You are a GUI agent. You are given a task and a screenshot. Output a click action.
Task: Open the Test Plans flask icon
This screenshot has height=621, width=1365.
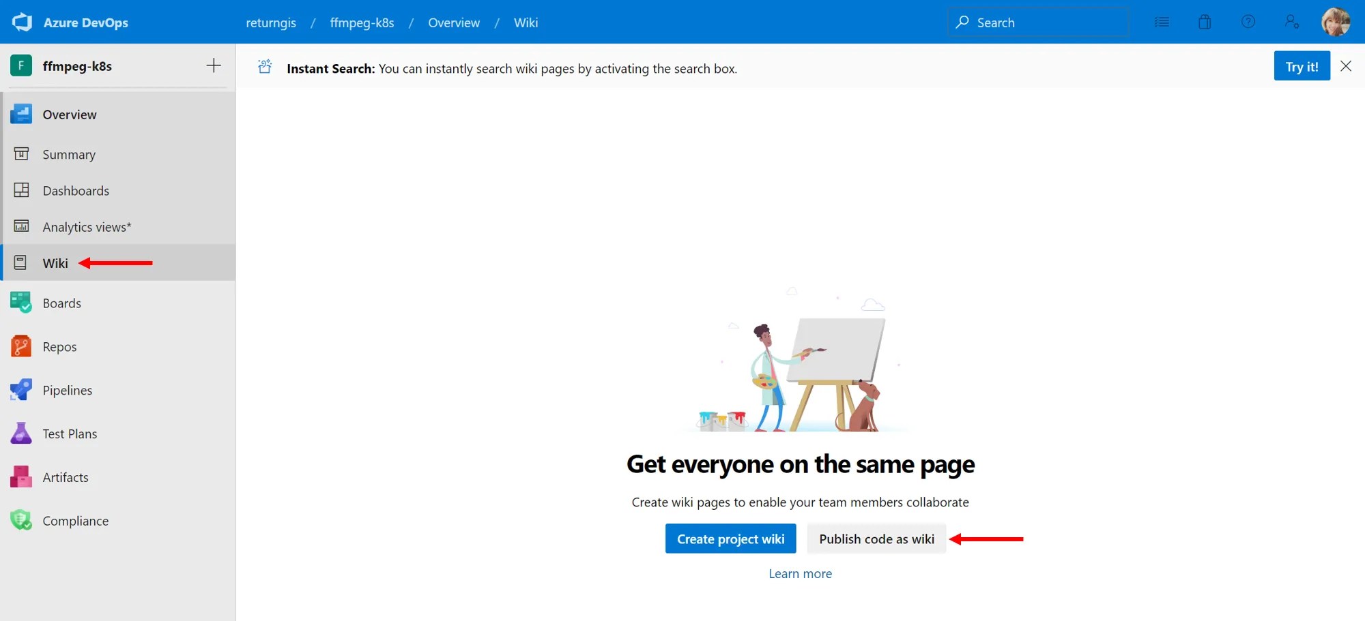(x=21, y=434)
